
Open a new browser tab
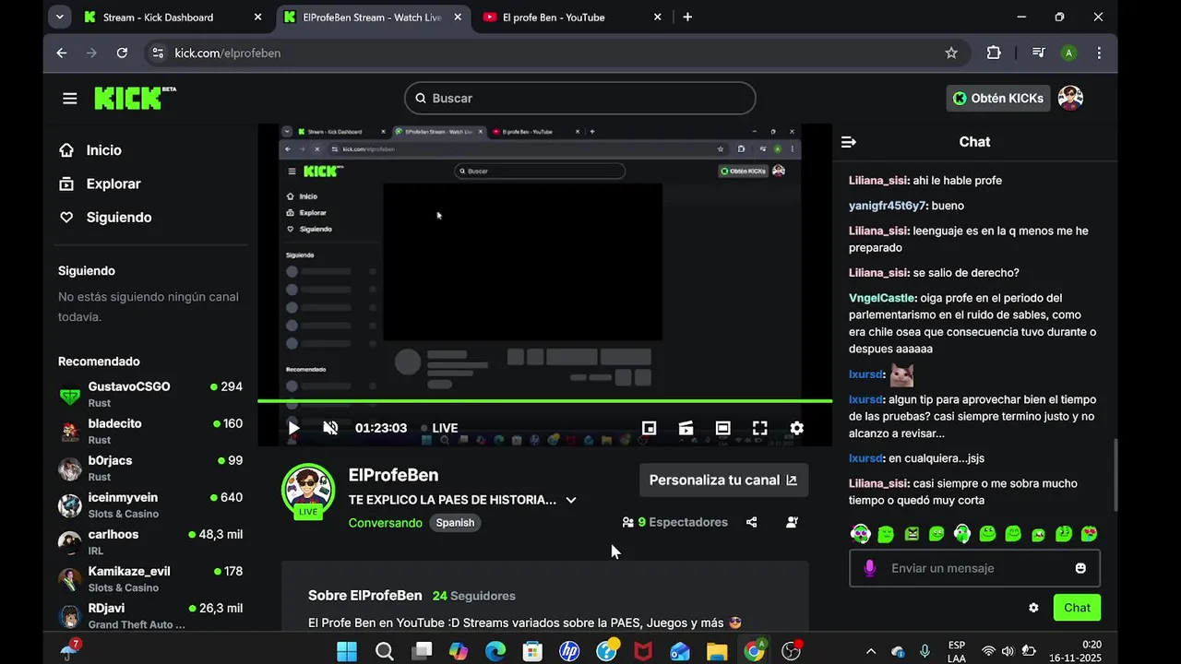(x=687, y=17)
